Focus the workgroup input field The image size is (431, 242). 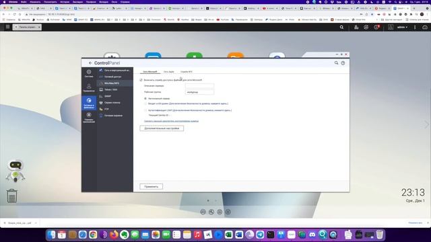(199, 92)
